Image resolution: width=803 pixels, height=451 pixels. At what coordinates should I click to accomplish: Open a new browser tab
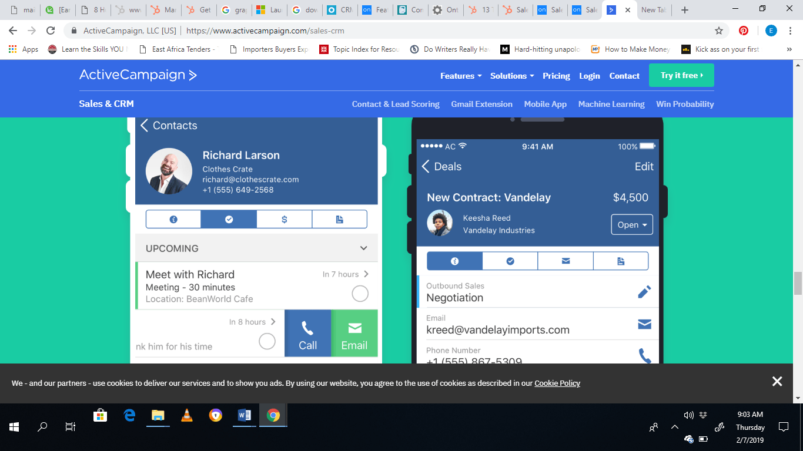point(685,10)
